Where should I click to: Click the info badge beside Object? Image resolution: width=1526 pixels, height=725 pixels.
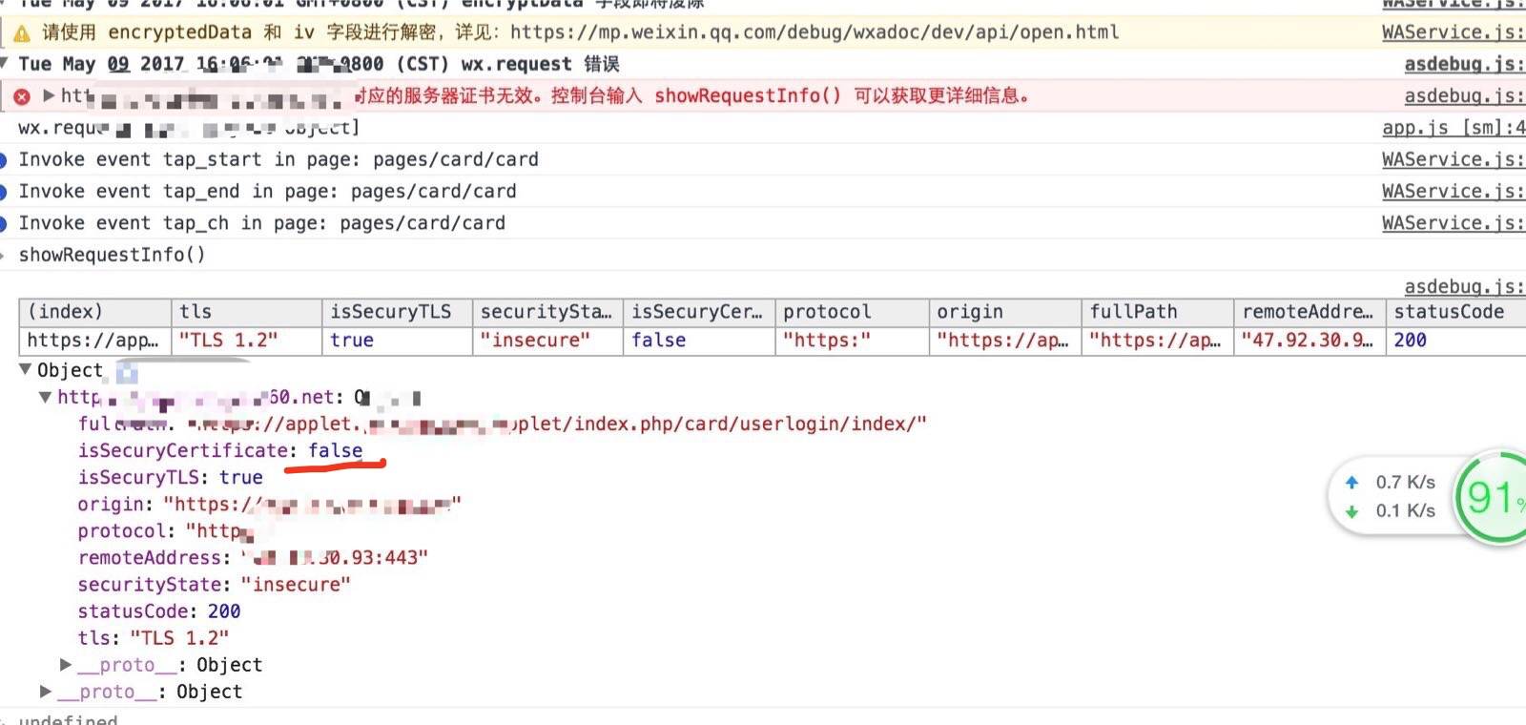[127, 371]
